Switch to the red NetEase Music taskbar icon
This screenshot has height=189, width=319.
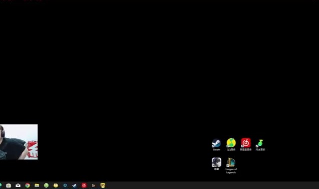[x=84, y=185]
